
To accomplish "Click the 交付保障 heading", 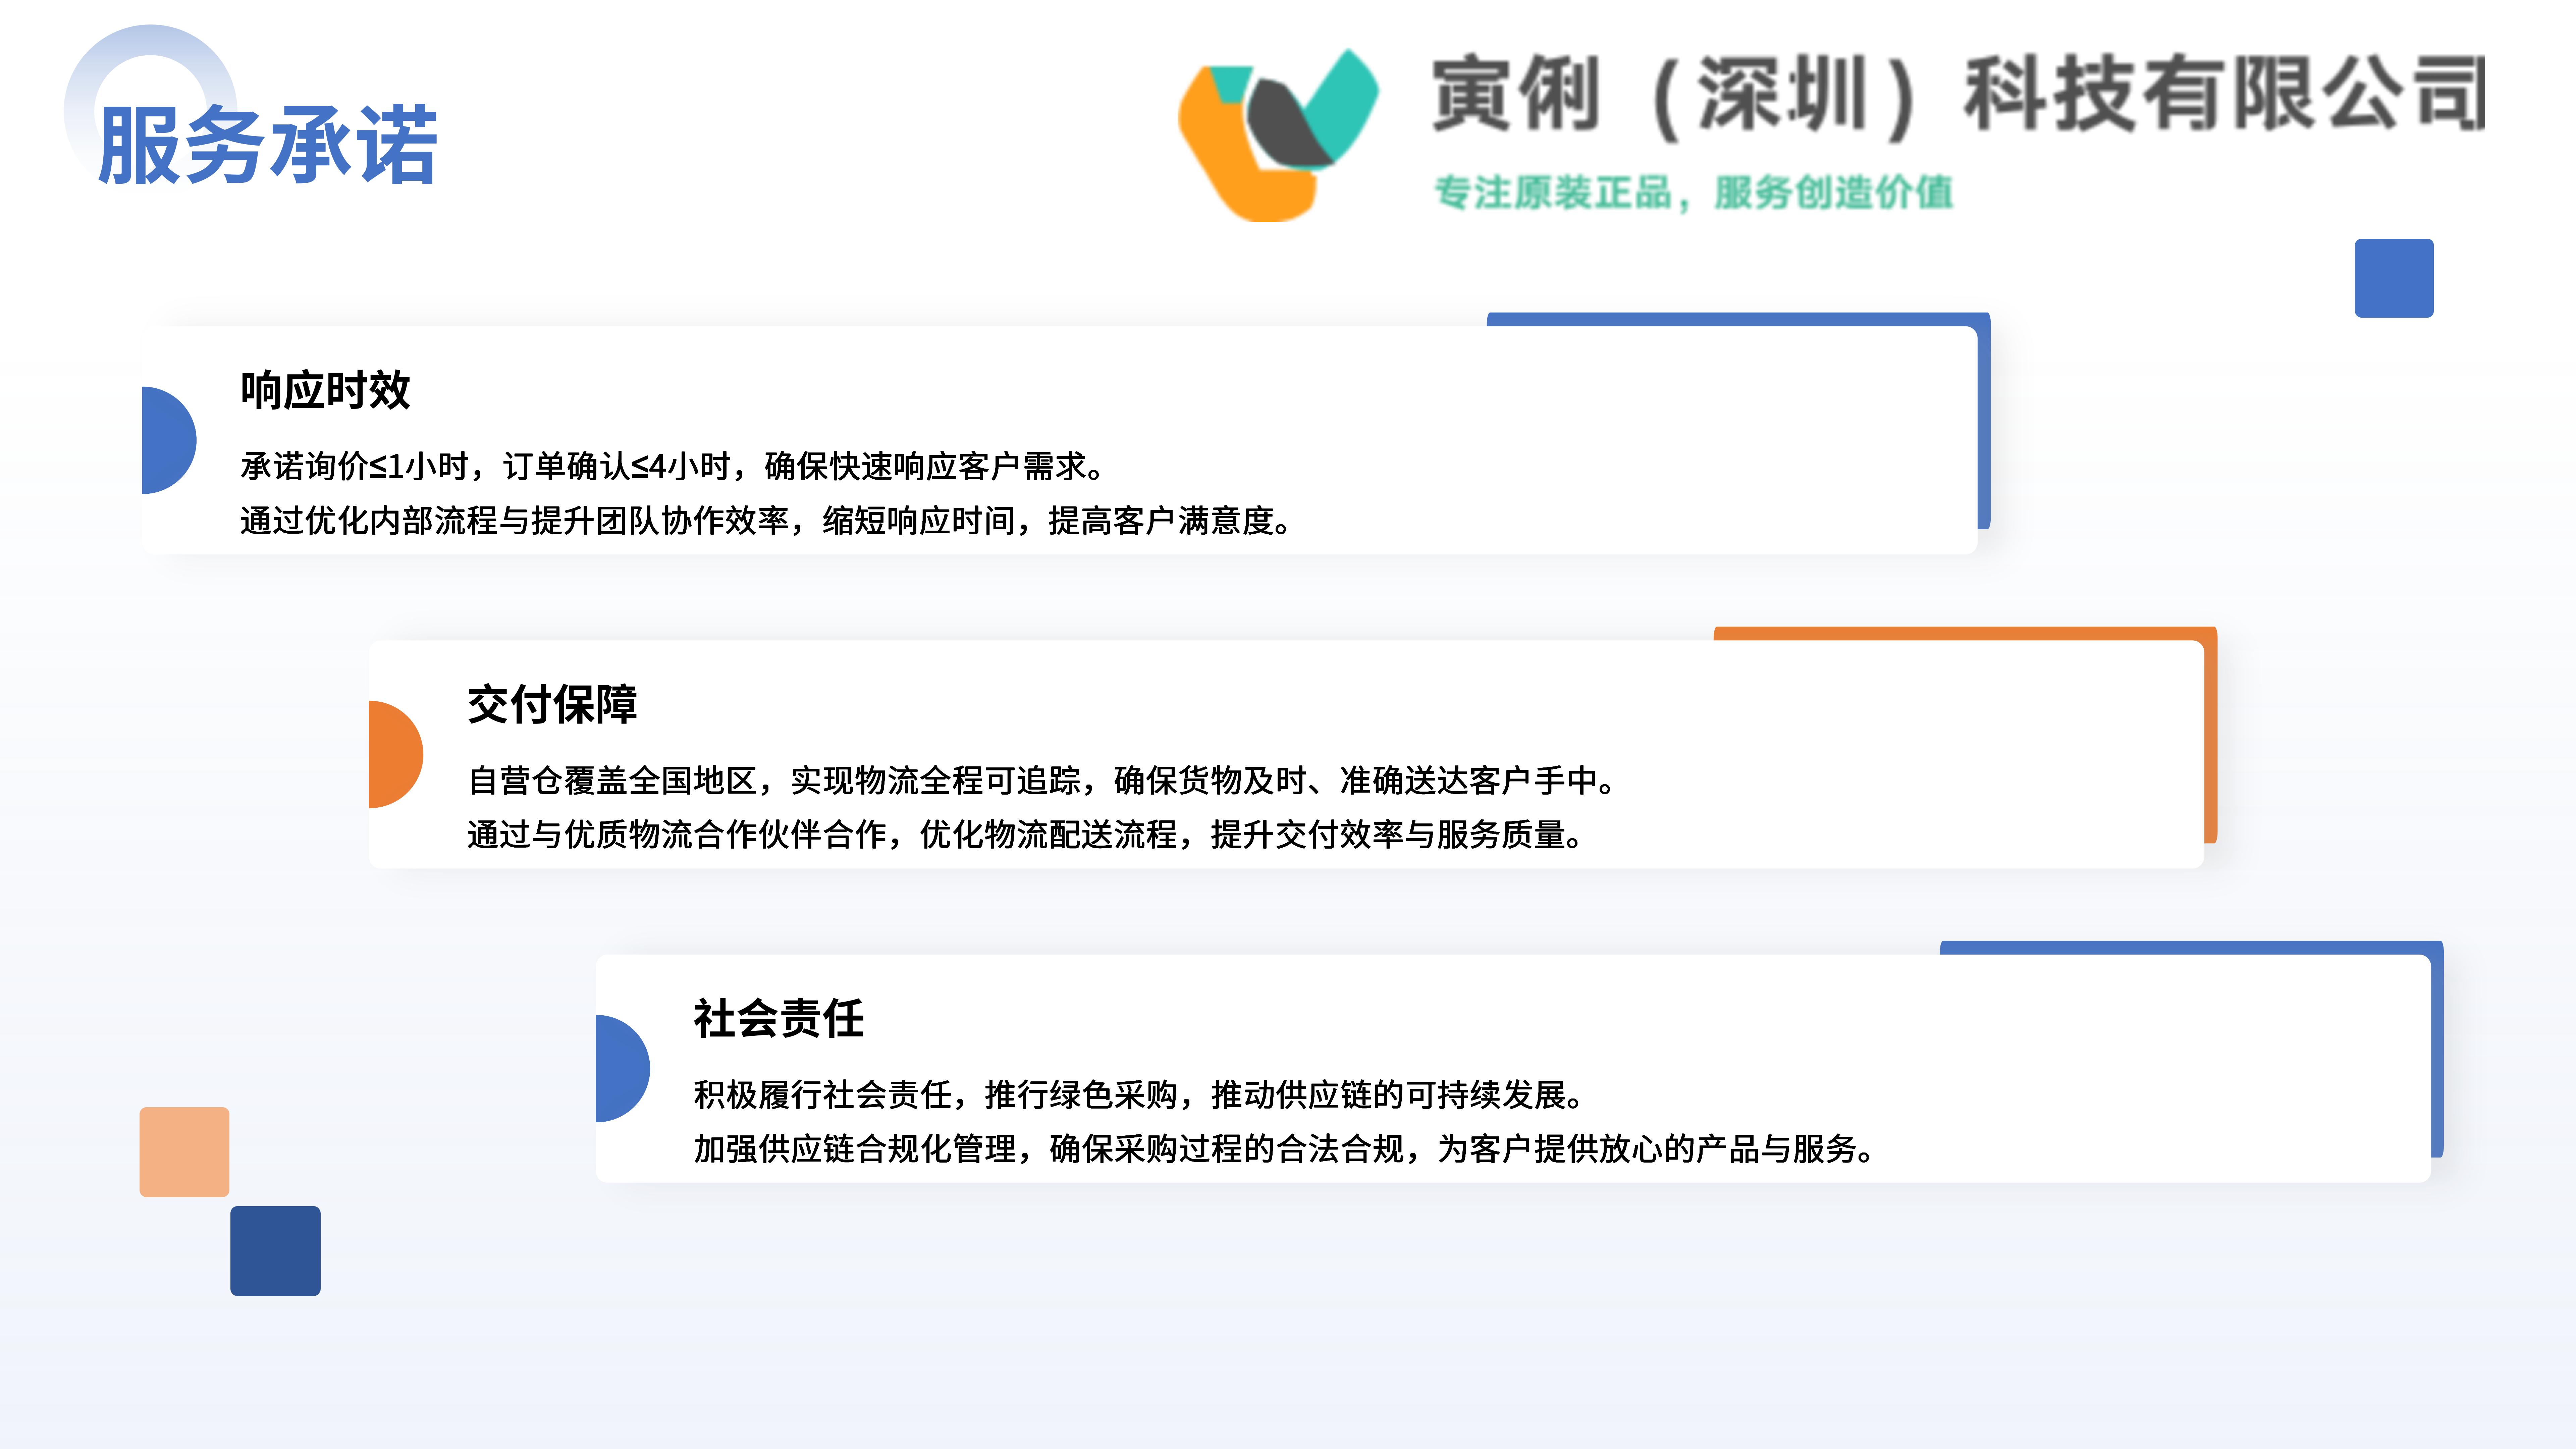I will pyautogui.click(x=552, y=704).
